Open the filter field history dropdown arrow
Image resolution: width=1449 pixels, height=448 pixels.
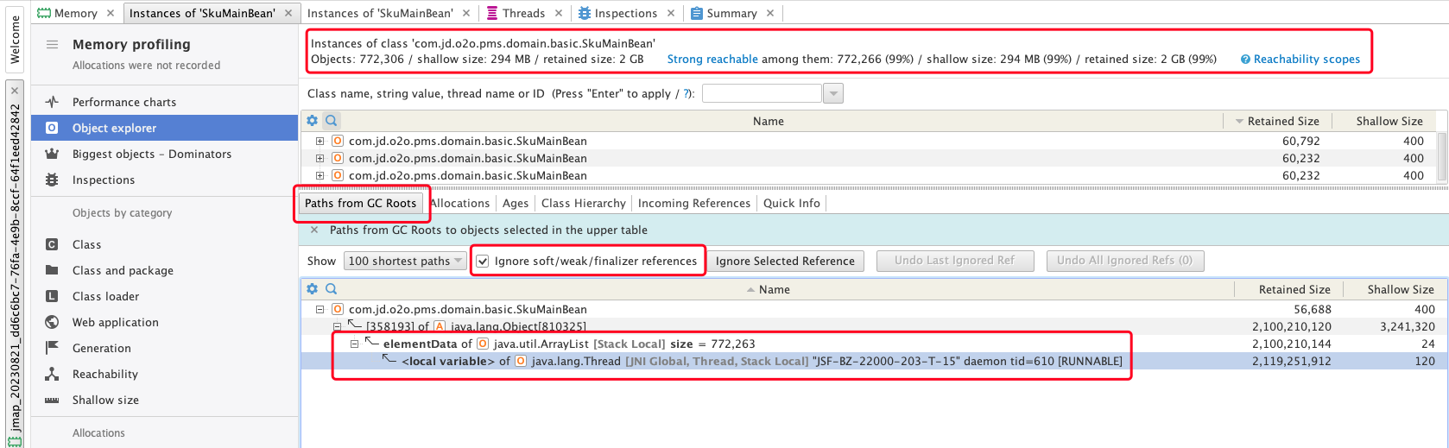tap(833, 93)
